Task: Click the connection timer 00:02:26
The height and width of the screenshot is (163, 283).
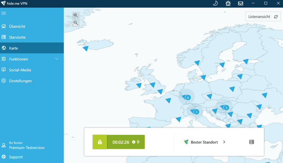Action: (121, 142)
